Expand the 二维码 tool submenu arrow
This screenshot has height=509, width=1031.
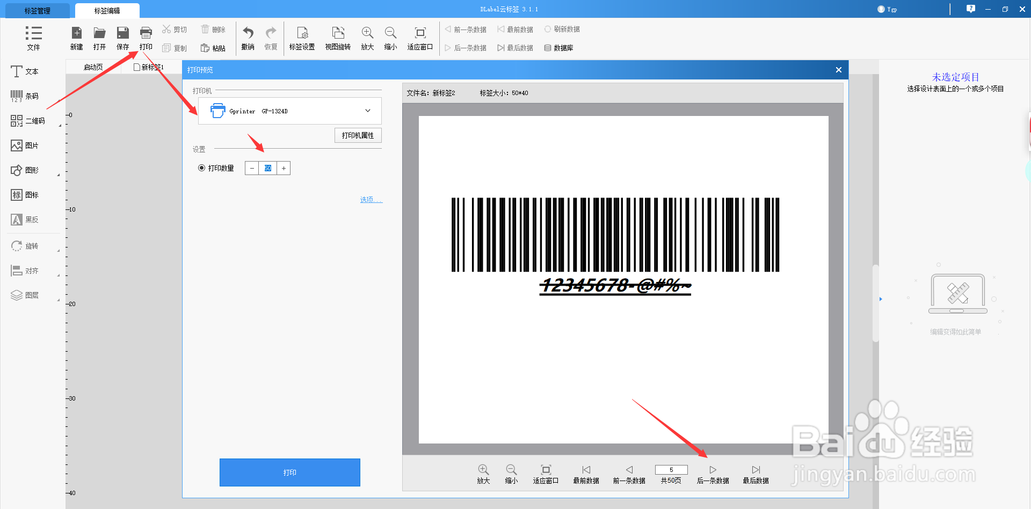click(60, 126)
